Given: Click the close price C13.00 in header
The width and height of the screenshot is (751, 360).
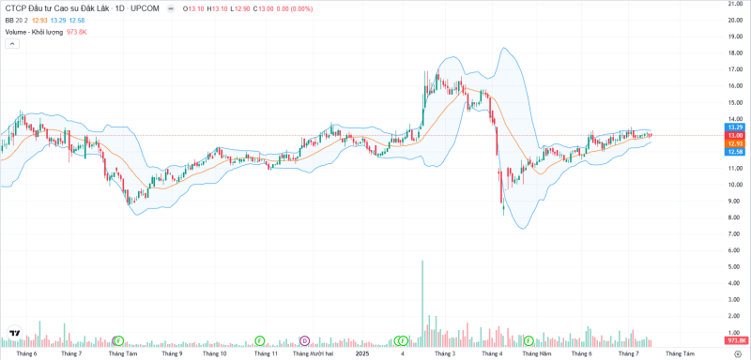Looking at the screenshot, I should pos(263,9).
